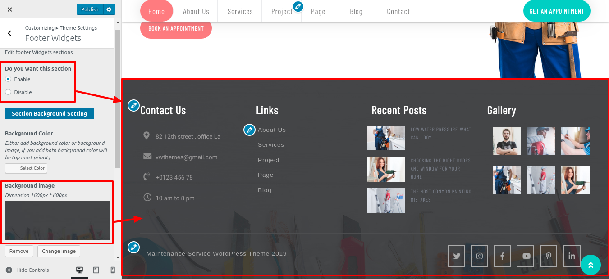Click the Low Water Pressure post thumbnail

point(386,138)
